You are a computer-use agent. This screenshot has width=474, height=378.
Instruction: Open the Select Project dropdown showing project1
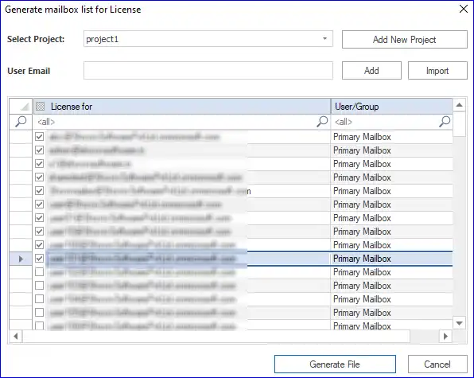[208, 39]
